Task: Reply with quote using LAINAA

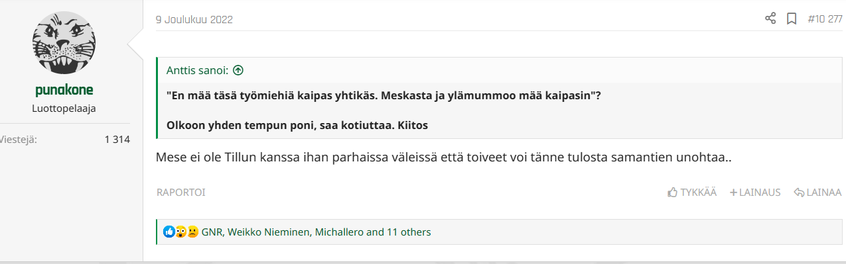Action: click(x=817, y=193)
